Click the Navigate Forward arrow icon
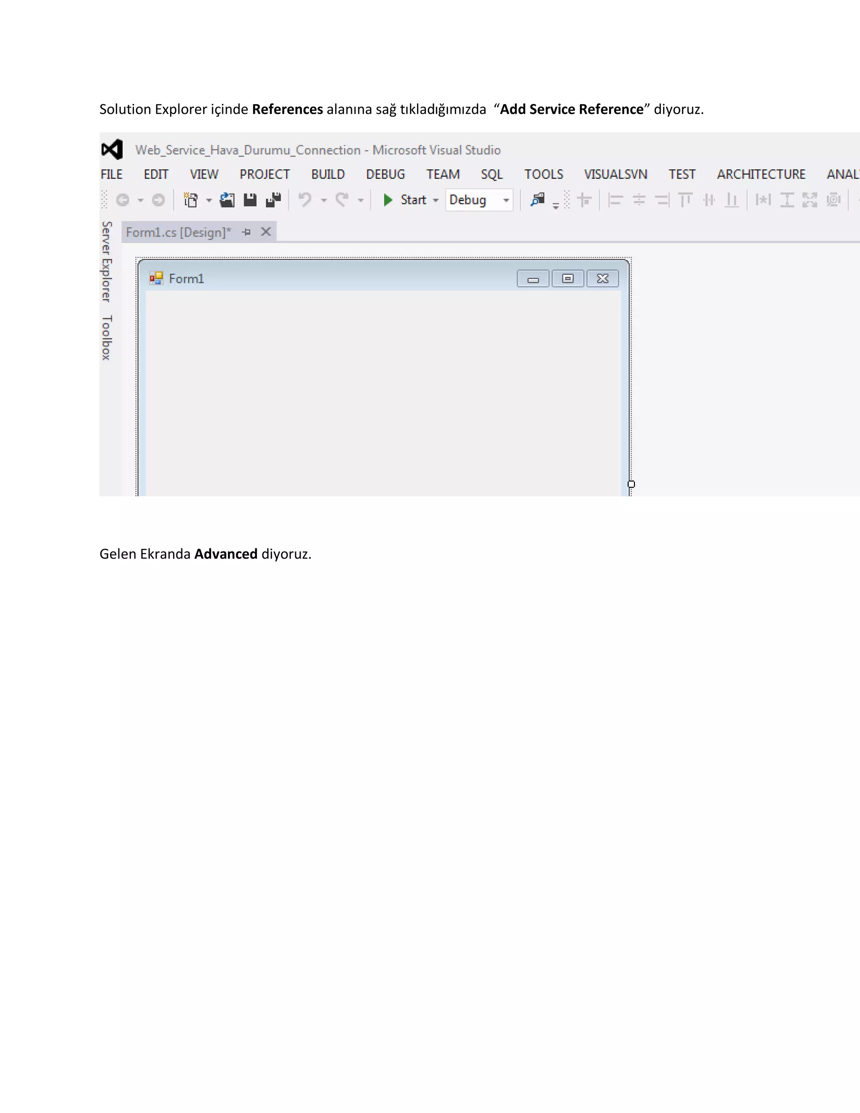 pyautogui.click(x=158, y=200)
